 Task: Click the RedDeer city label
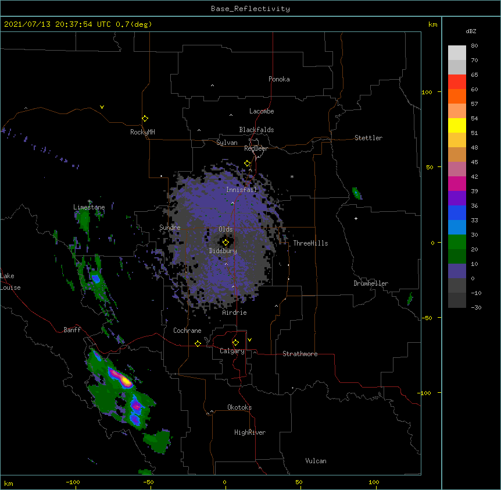[x=256, y=148]
